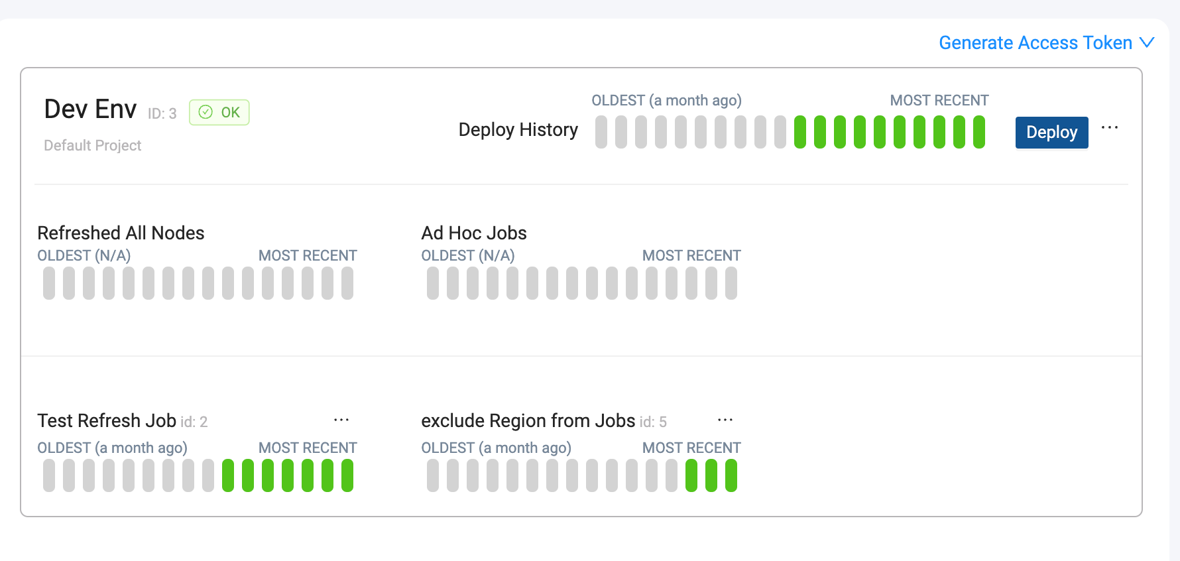The height and width of the screenshot is (561, 1180).
Task: Click the Refreshed All Nodes heading
Action: click(121, 233)
